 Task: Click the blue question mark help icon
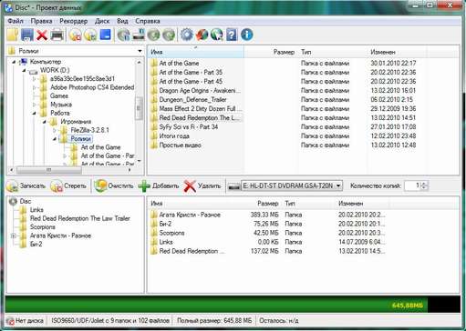(x=232, y=35)
